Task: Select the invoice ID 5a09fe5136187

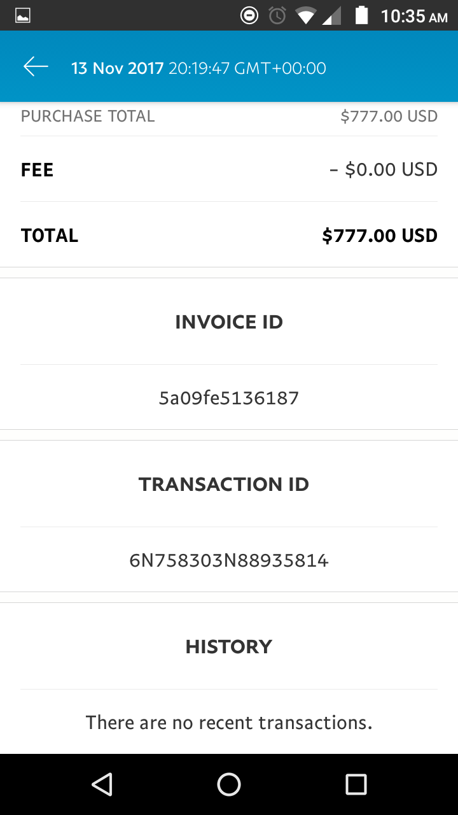Action: pos(229,399)
